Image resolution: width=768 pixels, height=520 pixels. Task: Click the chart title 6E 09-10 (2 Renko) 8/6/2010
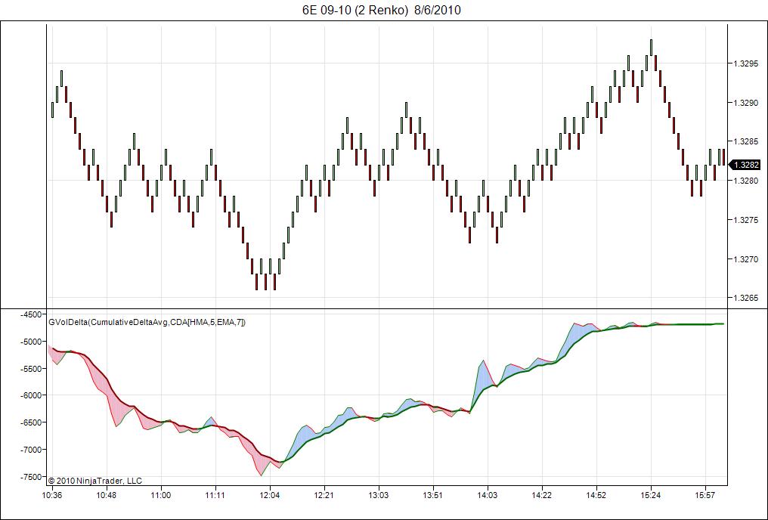382,11
